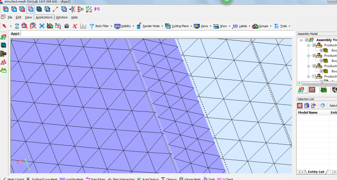Click the edge line selection icon
The image size is (337, 180).
55,9
